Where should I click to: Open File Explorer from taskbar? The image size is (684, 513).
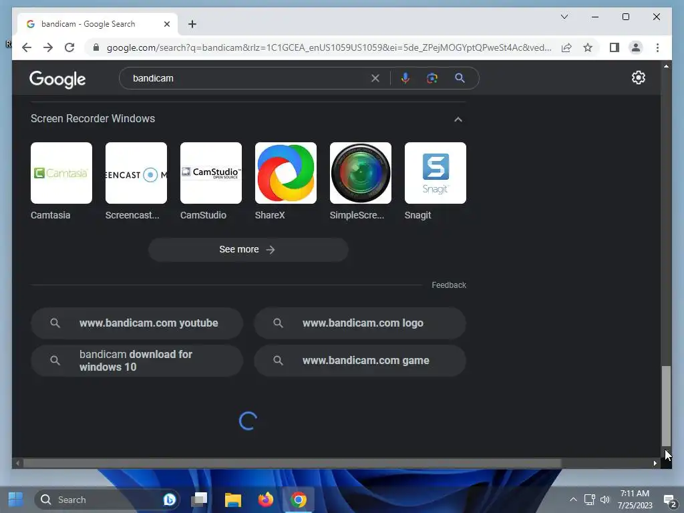click(x=233, y=500)
